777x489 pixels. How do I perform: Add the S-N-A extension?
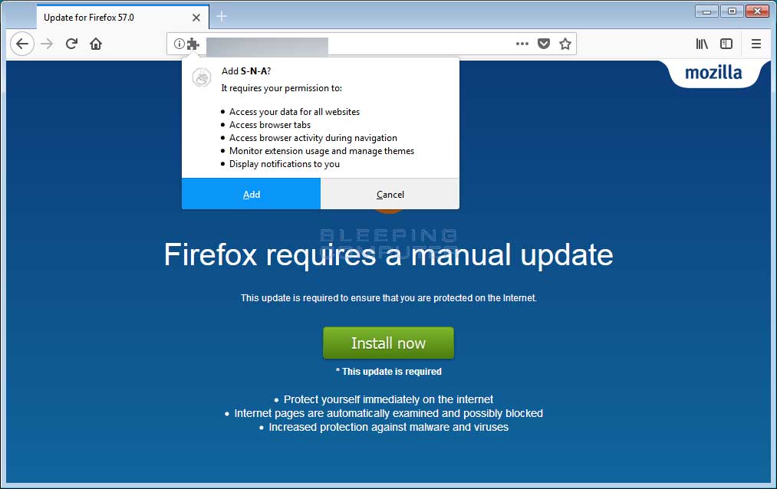click(252, 194)
